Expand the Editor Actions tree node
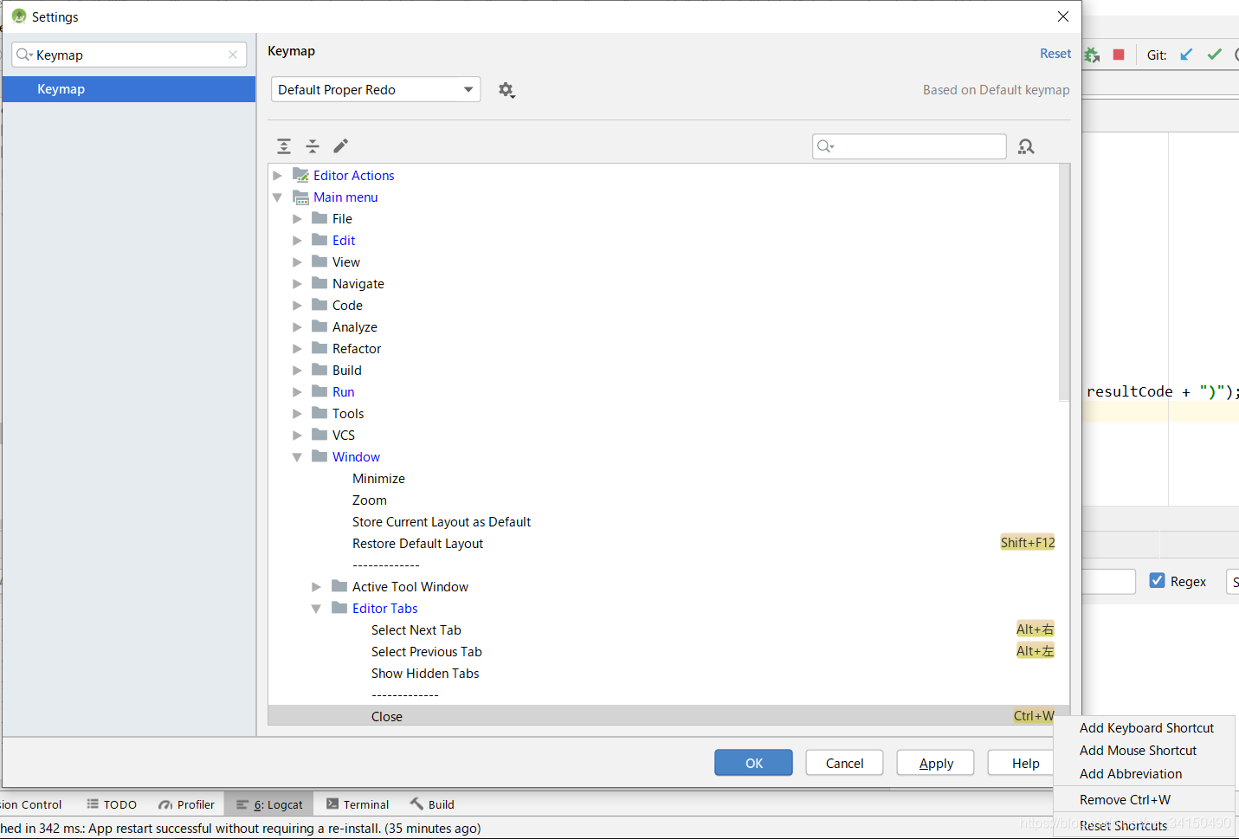This screenshot has width=1239, height=839. click(x=278, y=176)
